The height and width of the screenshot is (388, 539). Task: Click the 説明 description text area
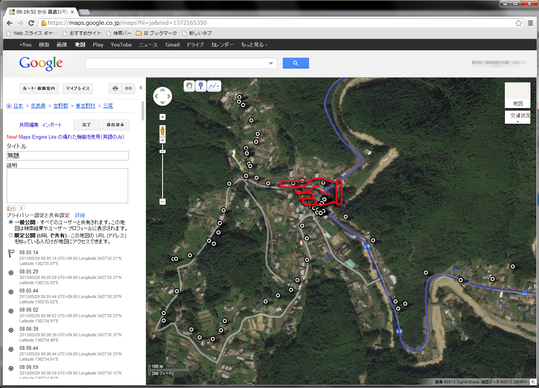pos(67,186)
